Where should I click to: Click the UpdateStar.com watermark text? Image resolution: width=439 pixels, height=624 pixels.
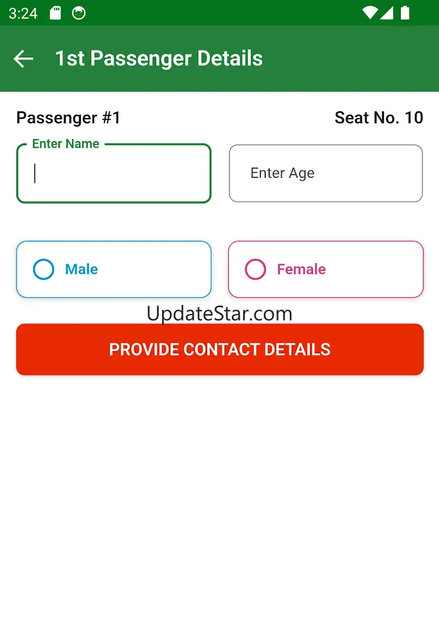pos(219,313)
